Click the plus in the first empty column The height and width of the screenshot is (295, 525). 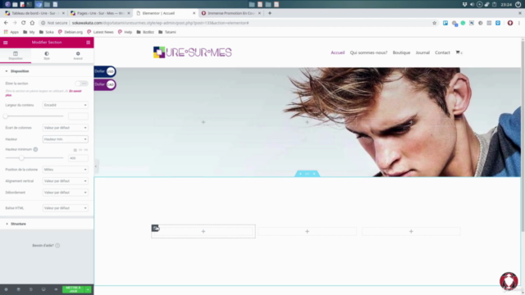(x=203, y=231)
